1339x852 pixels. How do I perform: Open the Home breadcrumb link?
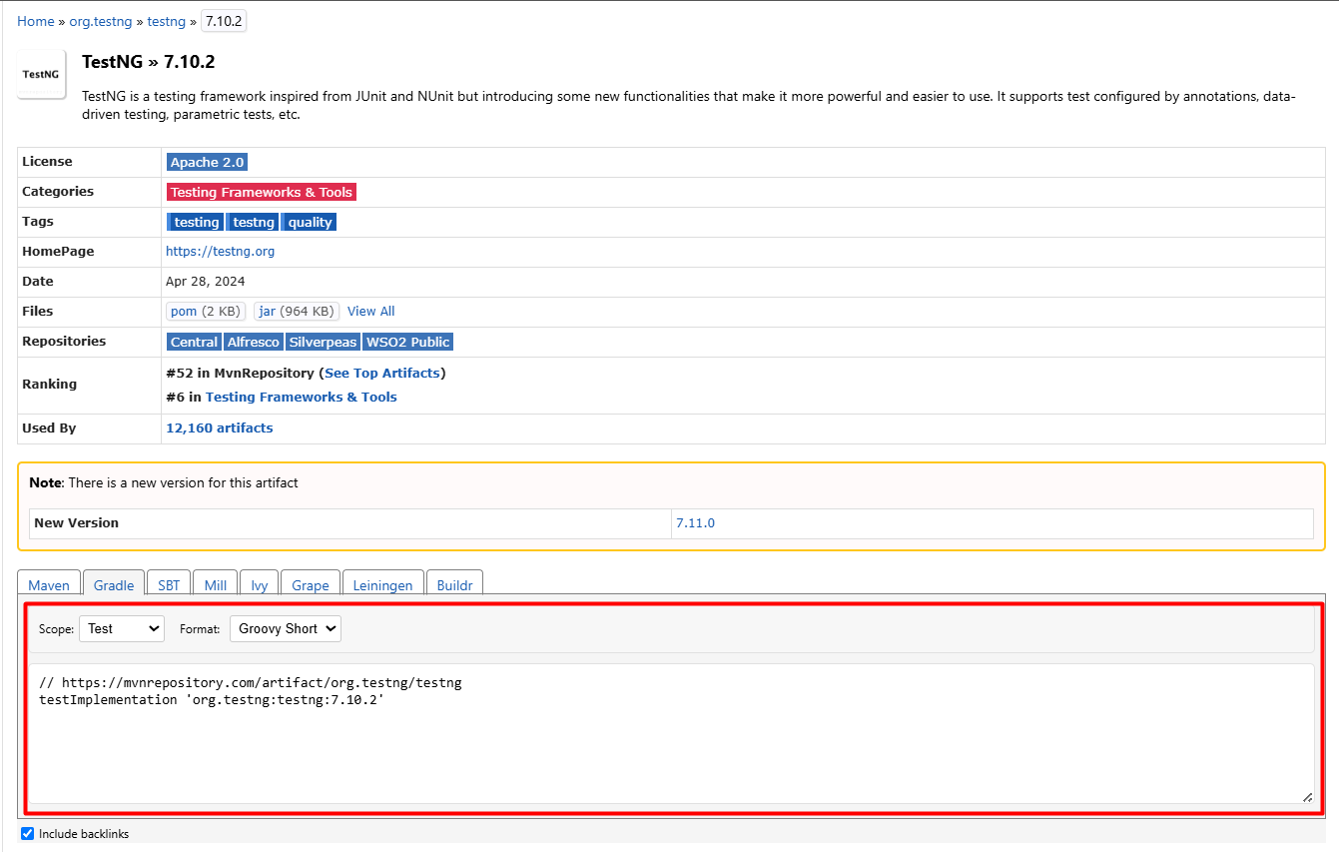(36, 21)
